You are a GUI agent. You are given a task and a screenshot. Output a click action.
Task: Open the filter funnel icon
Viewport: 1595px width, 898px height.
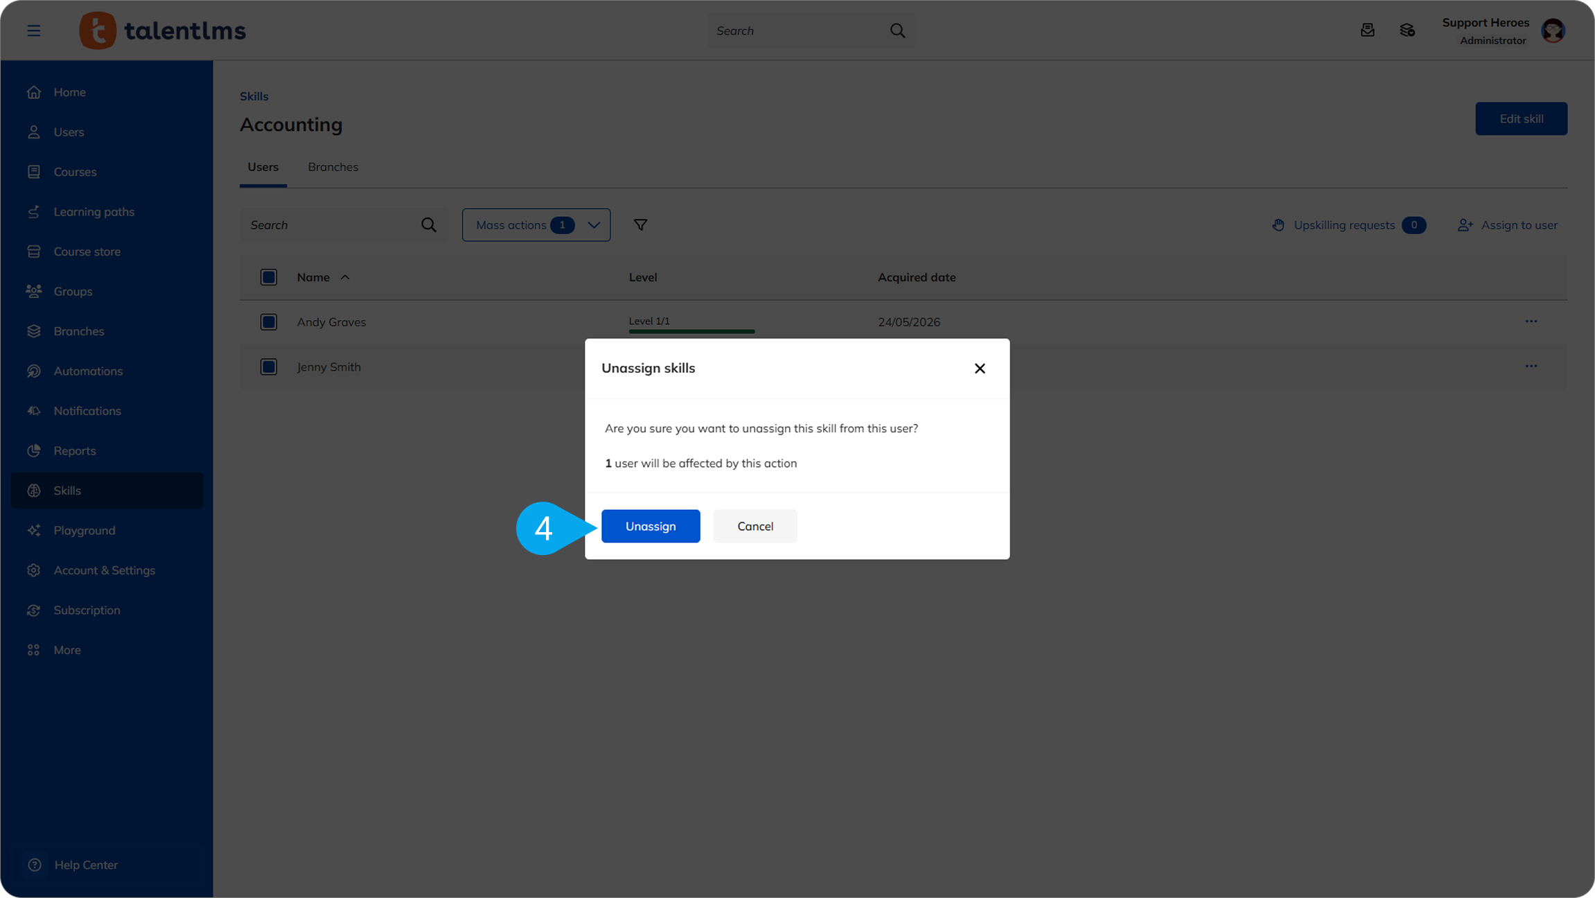coord(640,224)
